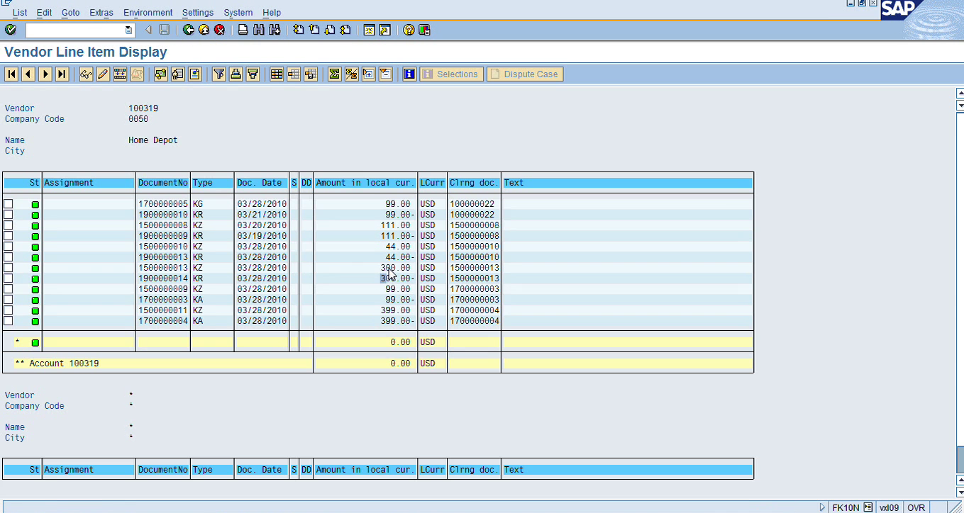This screenshot has height=513, width=964.
Task: Go to Next Item arrow icon
Action: click(x=45, y=74)
